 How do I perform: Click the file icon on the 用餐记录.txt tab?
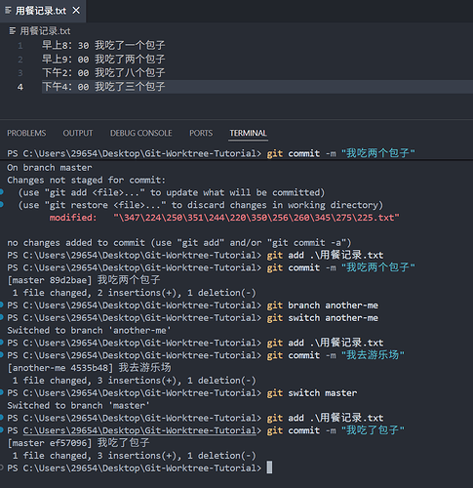(x=8, y=11)
